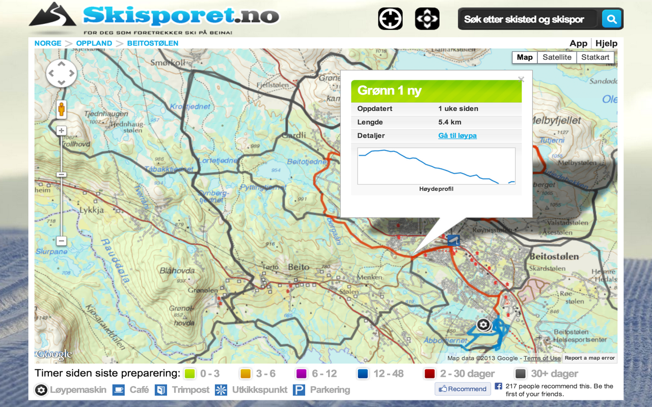
Task: Click the 1 uke siden updated value
Action: 458,109
